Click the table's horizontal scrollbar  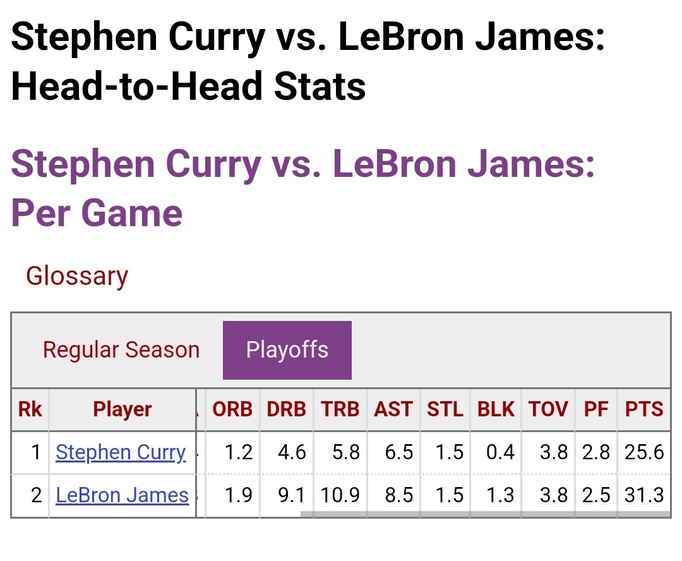[x=485, y=514]
